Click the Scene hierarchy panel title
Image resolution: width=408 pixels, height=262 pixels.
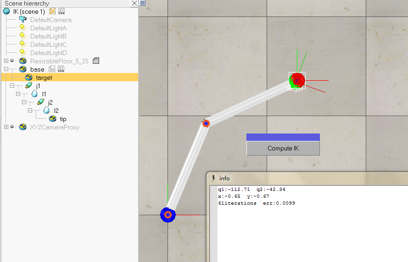click(x=27, y=3)
